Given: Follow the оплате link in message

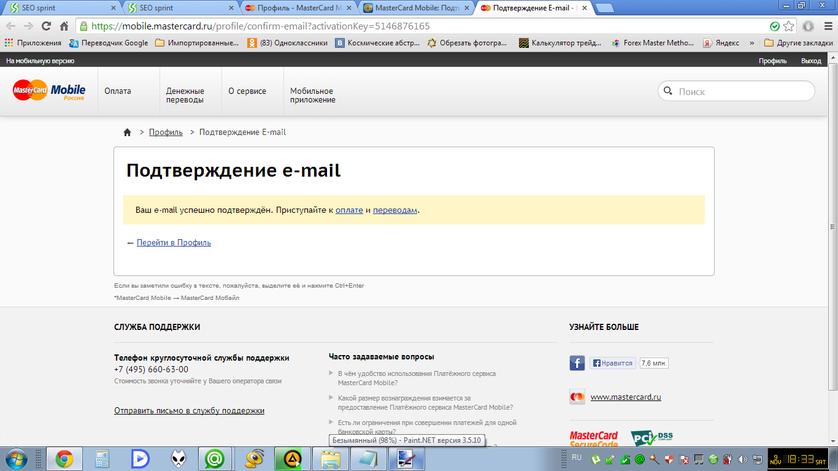Looking at the screenshot, I should click(349, 210).
